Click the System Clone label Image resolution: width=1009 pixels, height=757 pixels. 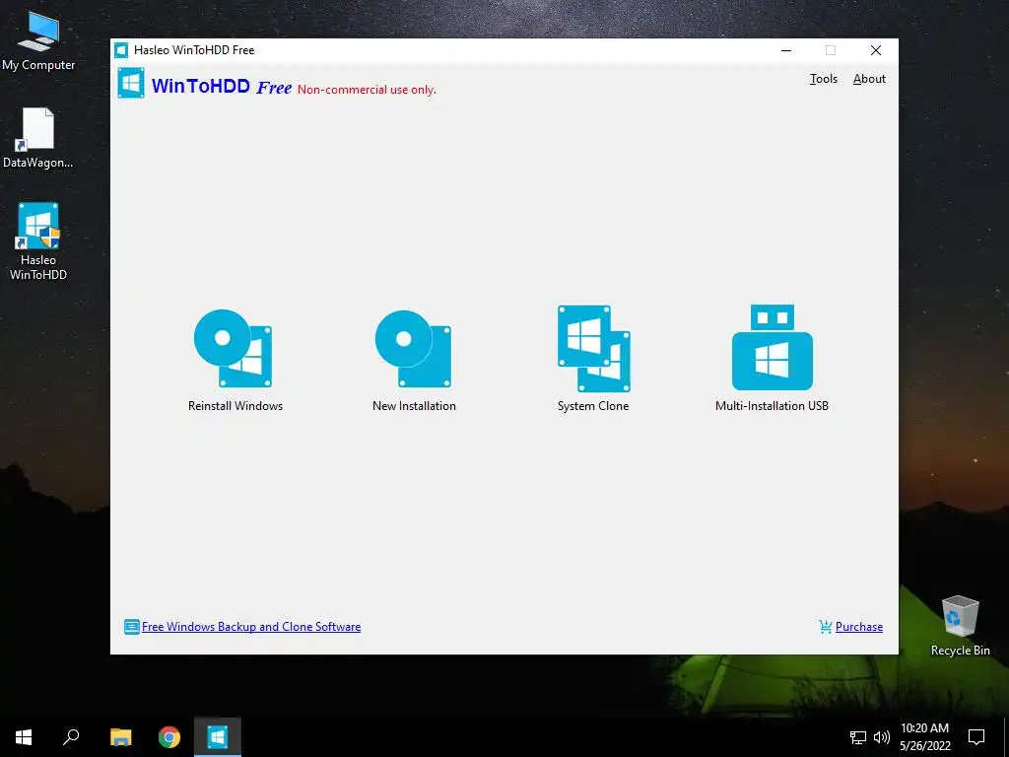tap(593, 405)
